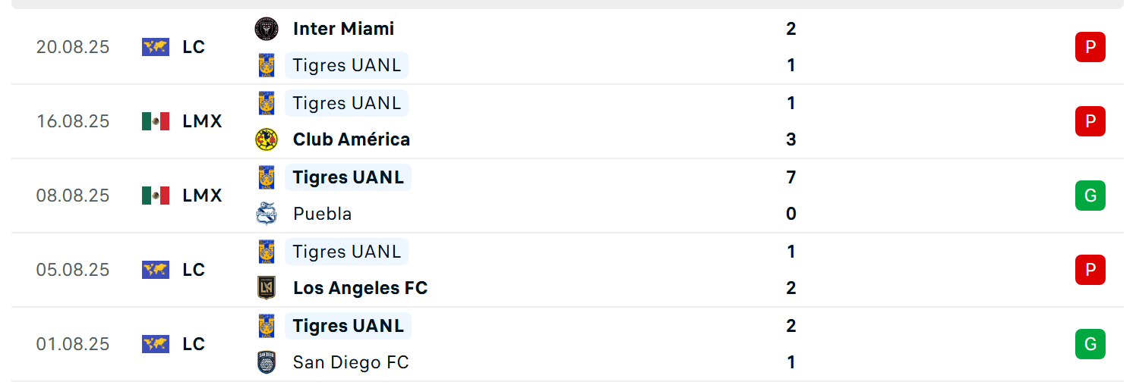1136x385 pixels.
Task: Open Puebla team link
Action: pyautogui.click(x=323, y=214)
